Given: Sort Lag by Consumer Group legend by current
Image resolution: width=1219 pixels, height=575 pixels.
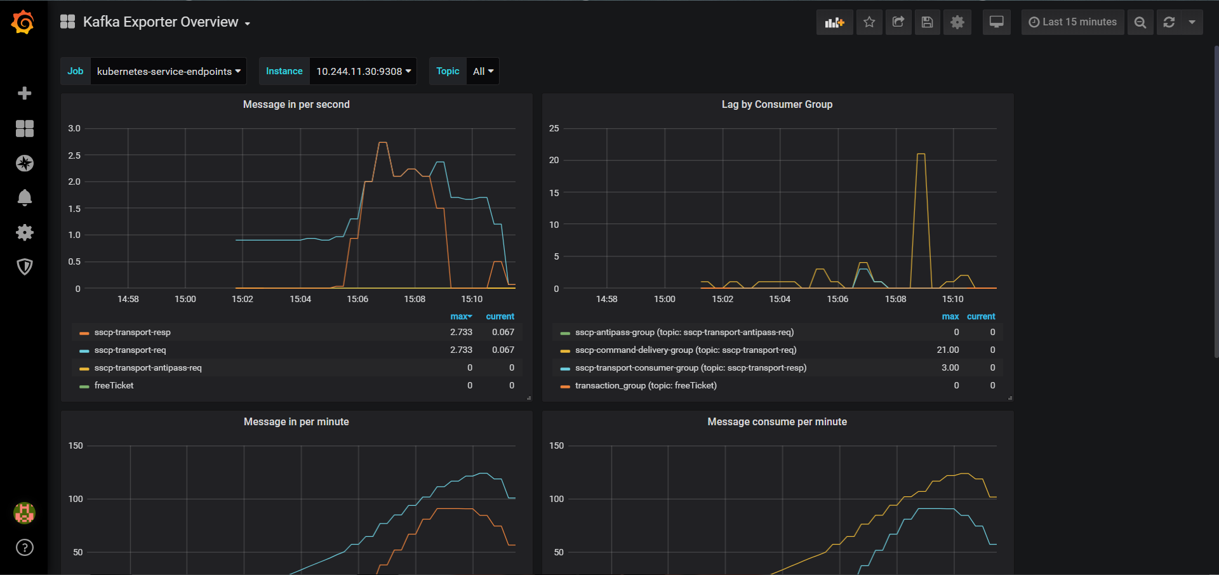Looking at the screenshot, I should pos(981,316).
